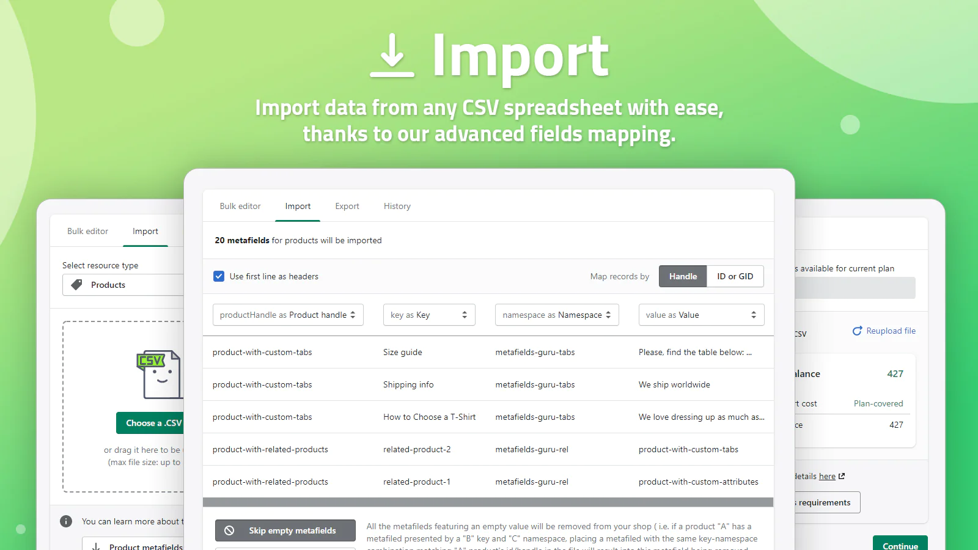Open the History tab
Image resolution: width=978 pixels, height=550 pixels.
[397, 207]
